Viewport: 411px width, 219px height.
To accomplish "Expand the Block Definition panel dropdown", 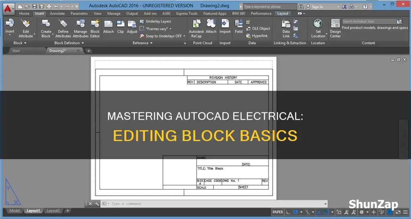I will coord(69,43).
